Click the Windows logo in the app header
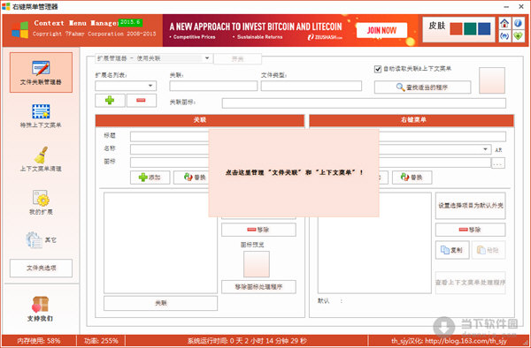The height and width of the screenshot is (348, 531). pyautogui.click(x=20, y=30)
